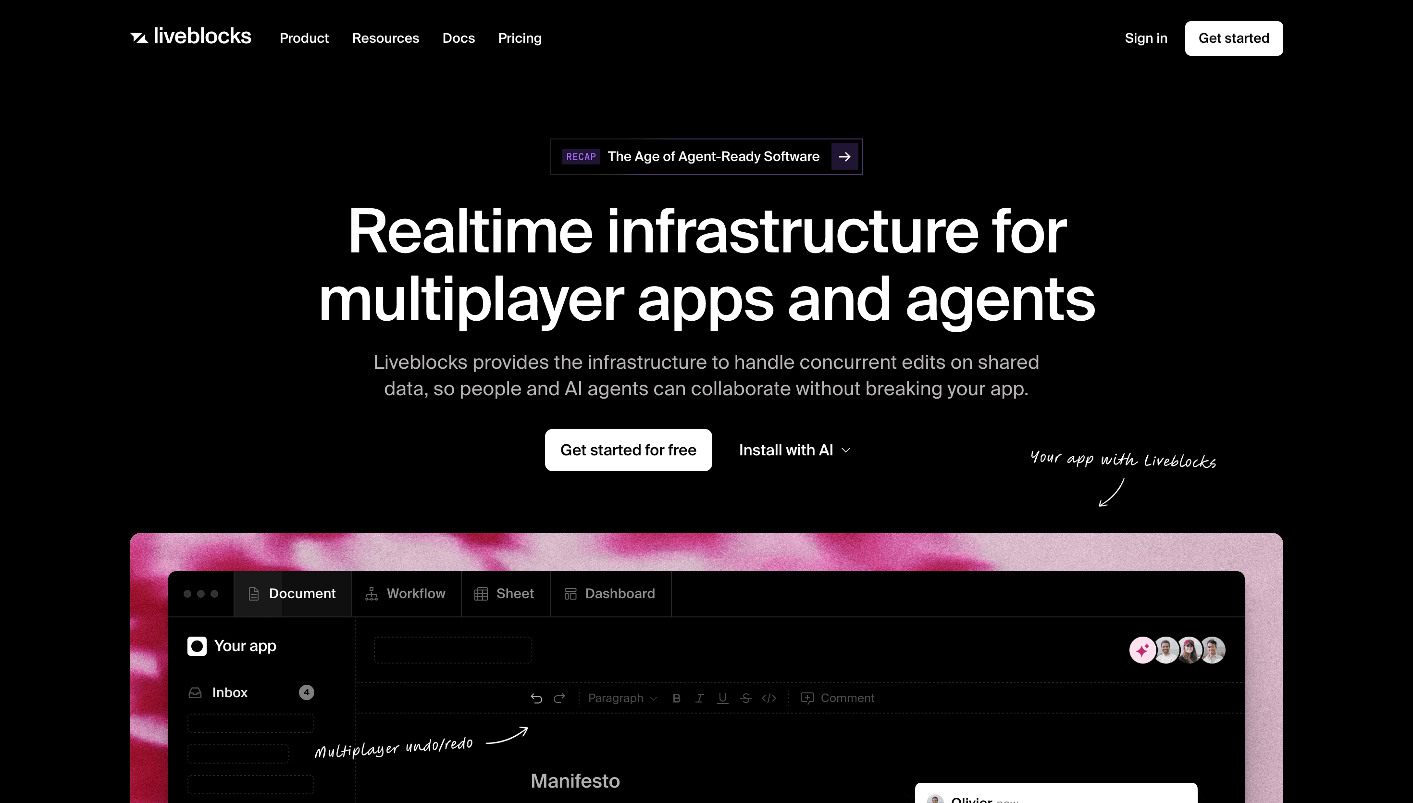Viewport: 1413px width, 803px height.
Task: Click the Comment button in toolbar
Action: [837, 698]
